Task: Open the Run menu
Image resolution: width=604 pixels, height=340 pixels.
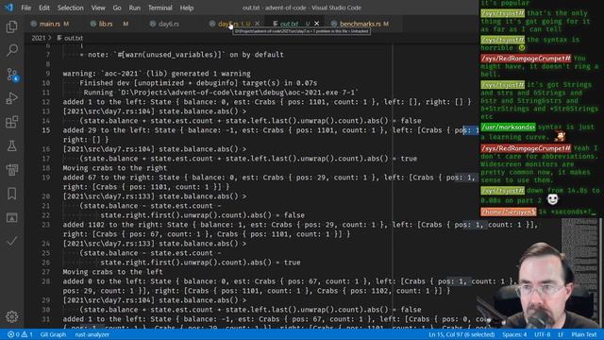Action: (x=135, y=8)
